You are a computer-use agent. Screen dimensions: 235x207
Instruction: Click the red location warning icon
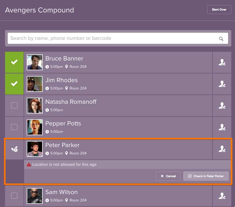29,164
